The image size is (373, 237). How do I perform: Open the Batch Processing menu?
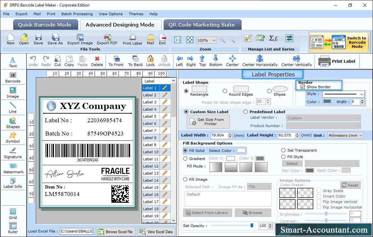pyautogui.click(x=77, y=14)
